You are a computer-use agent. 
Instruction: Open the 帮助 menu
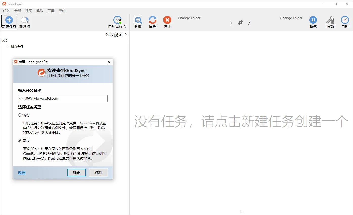tap(62, 11)
